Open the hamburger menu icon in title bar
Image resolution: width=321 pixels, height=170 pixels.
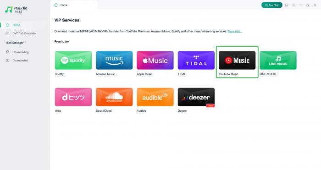click(293, 5)
